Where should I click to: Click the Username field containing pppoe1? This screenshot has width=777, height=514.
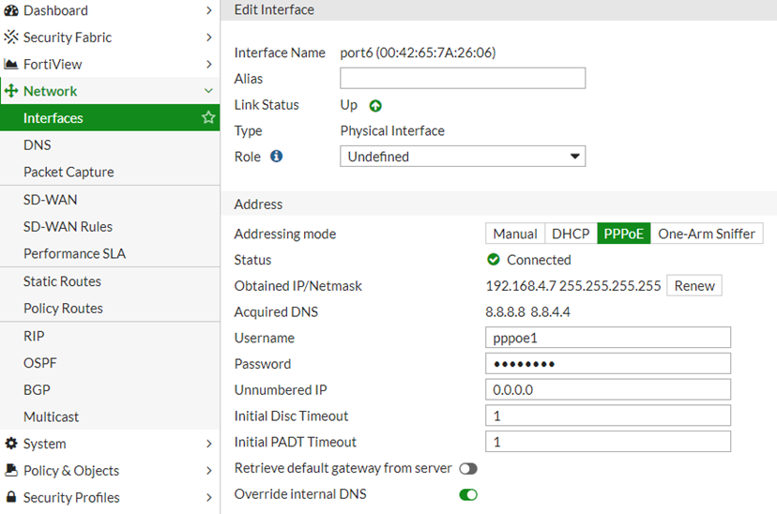coord(607,338)
